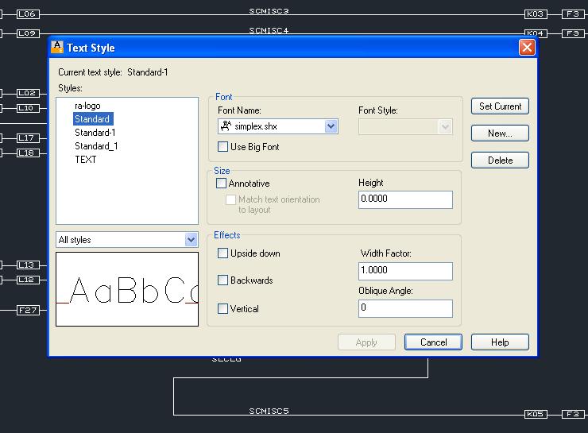
Task: Enable Use Big Font checkbox
Action: 222,146
